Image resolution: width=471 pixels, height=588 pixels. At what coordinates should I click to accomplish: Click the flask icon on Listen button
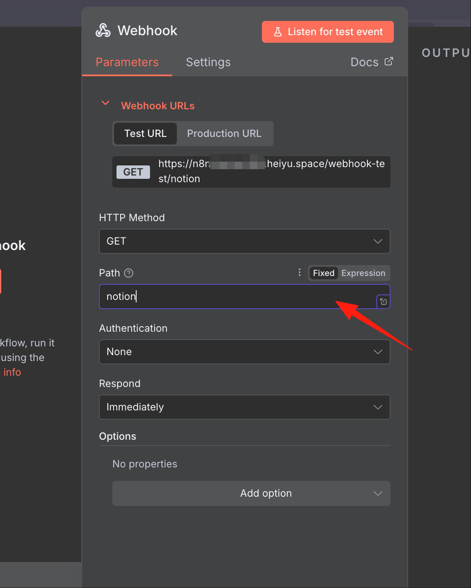[x=277, y=32]
